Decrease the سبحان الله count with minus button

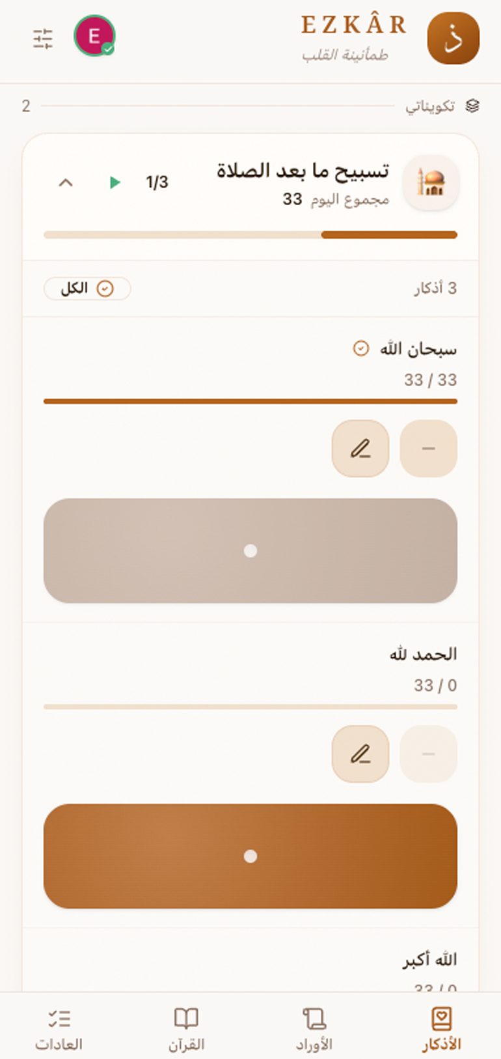pos(428,449)
